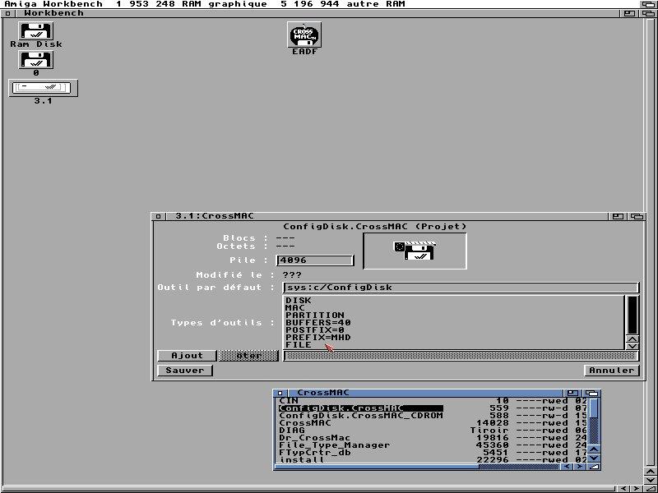The height and width of the screenshot is (493, 658).
Task: Click the Workbench window up scroll arrow
Action: (x=650, y=471)
